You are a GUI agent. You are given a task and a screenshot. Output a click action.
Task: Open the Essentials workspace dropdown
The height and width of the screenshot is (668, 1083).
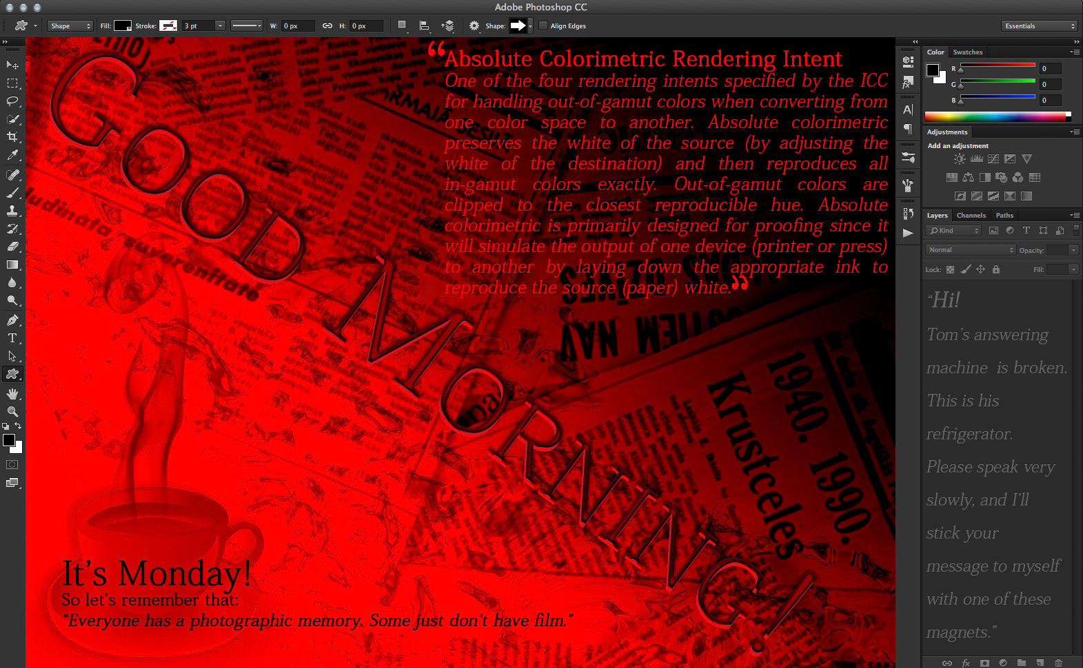(x=1039, y=26)
